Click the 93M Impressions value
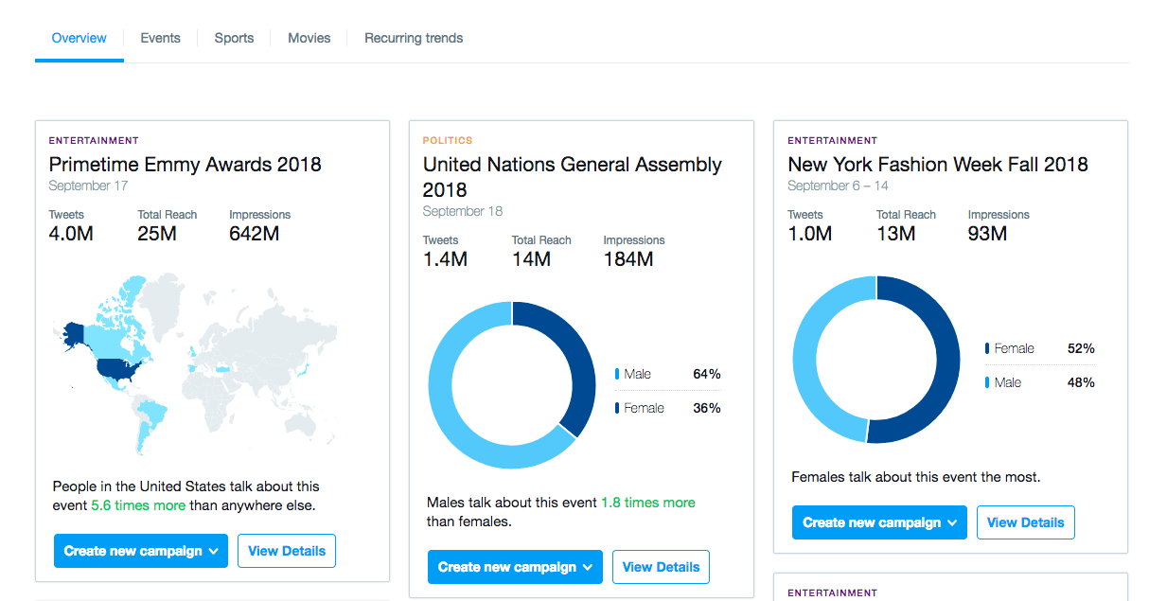 click(988, 233)
